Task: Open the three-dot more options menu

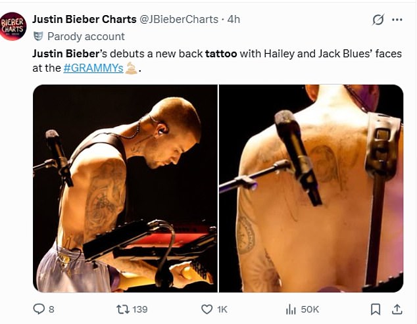Action: coord(397,20)
